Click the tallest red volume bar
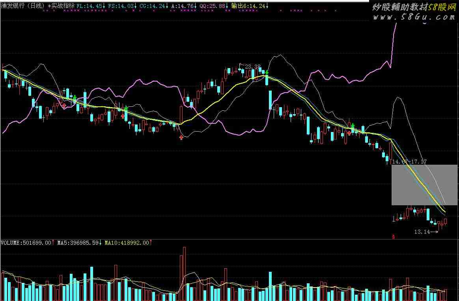This screenshot has height=301, width=459. pyautogui.click(x=185, y=274)
